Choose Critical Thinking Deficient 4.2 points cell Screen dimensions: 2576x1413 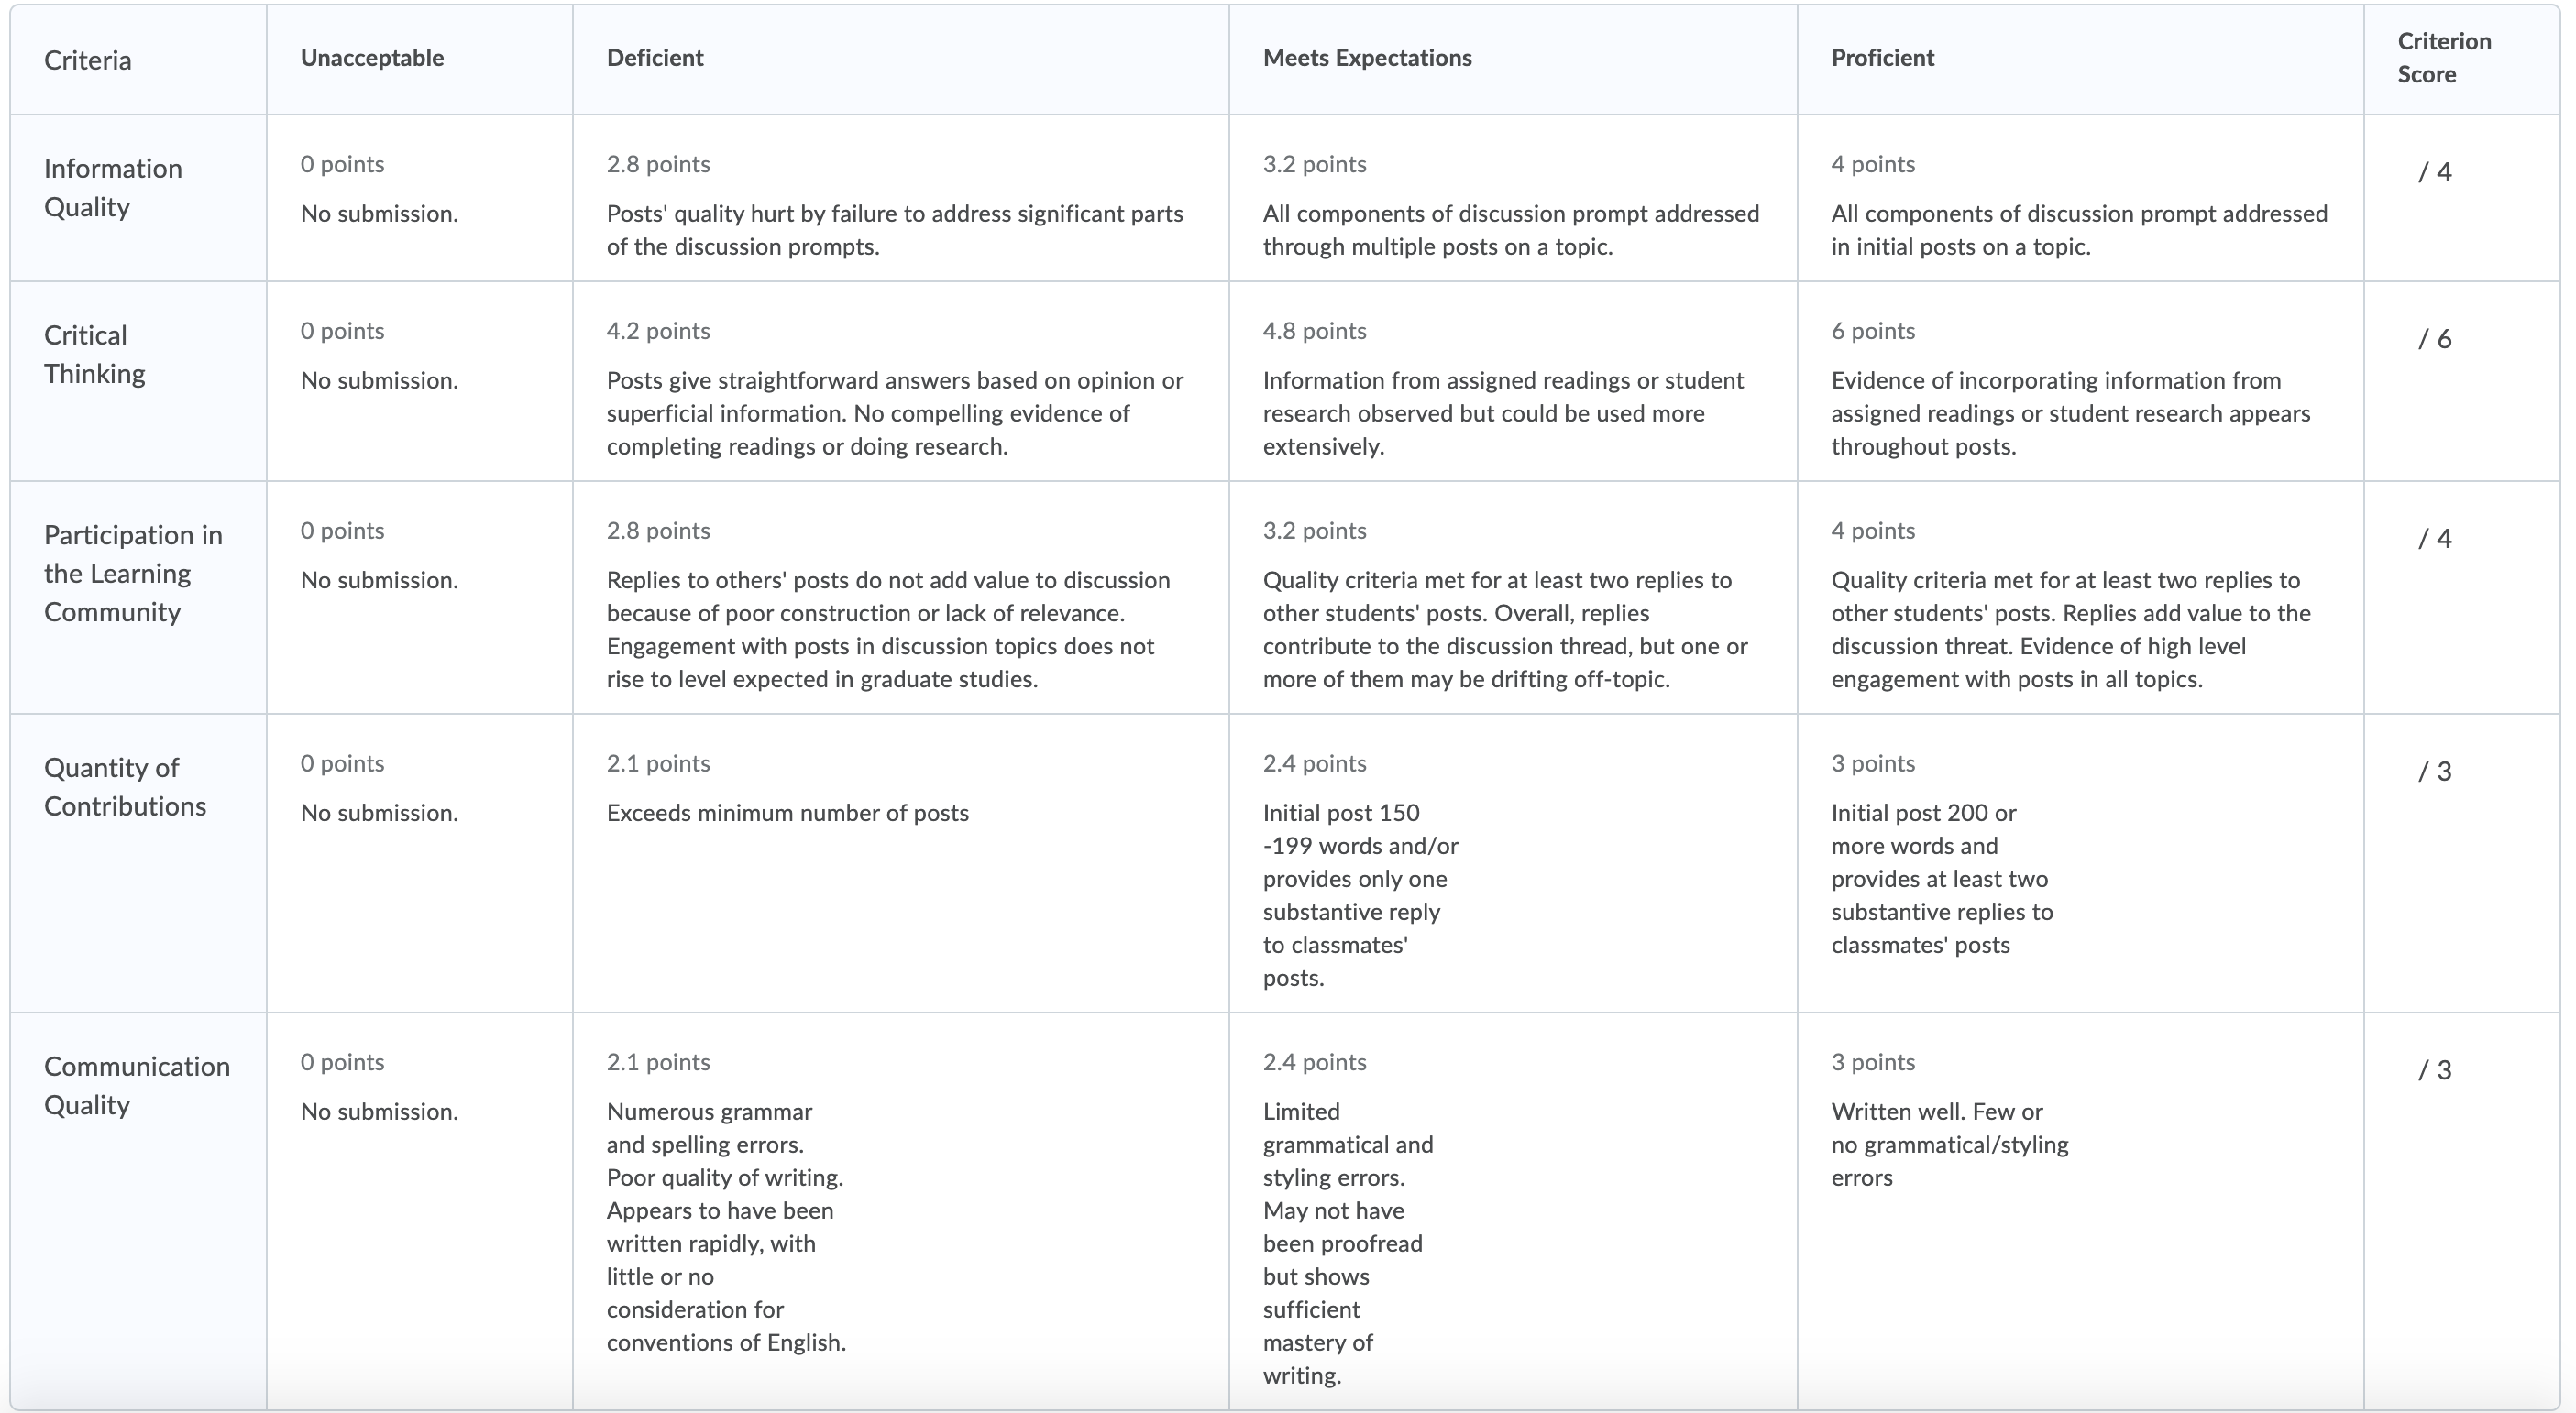click(x=900, y=382)
